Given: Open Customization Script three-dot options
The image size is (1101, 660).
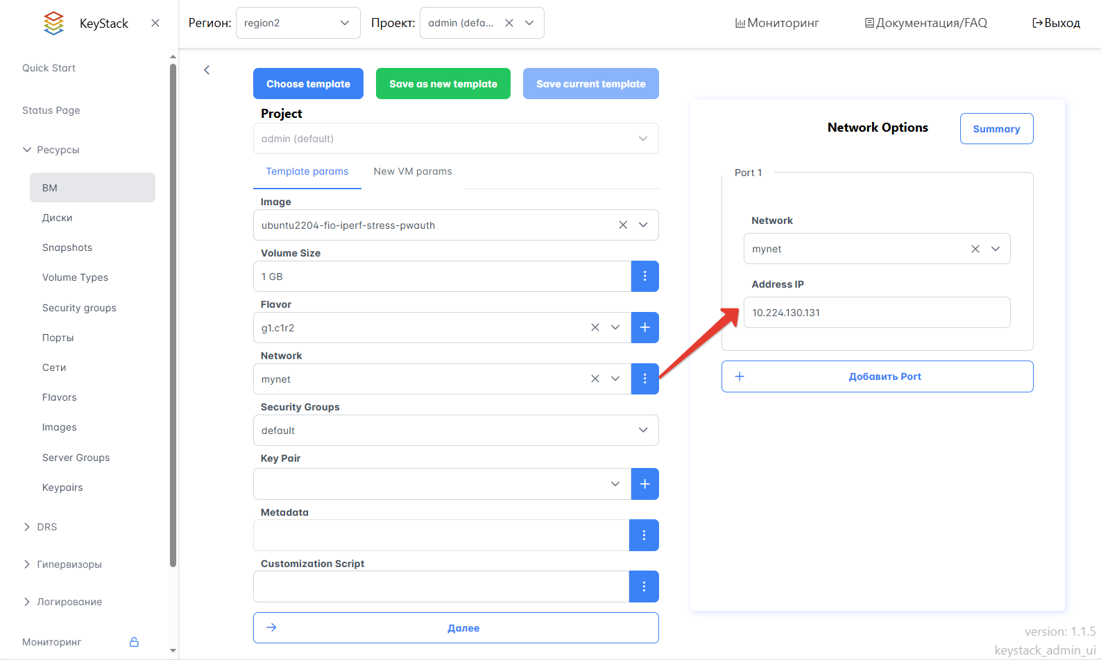Looking at the screenshot, I should click(x=644, y=587).
